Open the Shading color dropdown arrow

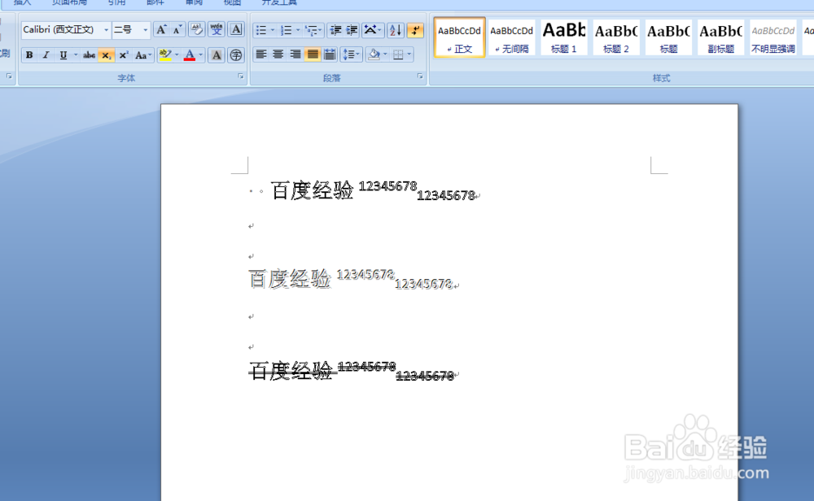pos(385,54)
